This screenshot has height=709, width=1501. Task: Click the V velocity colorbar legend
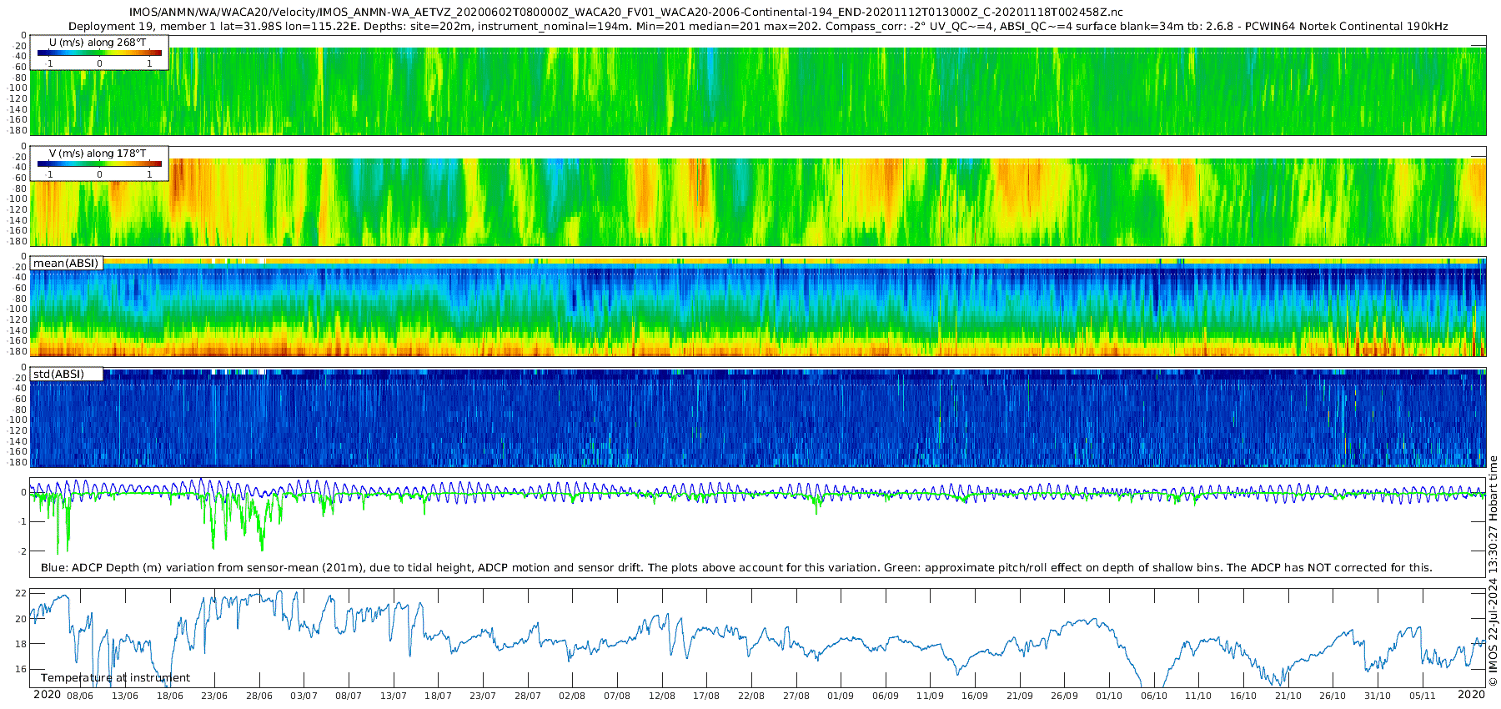[x=99, y=163]
